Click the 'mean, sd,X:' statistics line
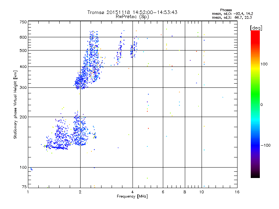Viewport: 279px width, 209px height. (232, 17)
